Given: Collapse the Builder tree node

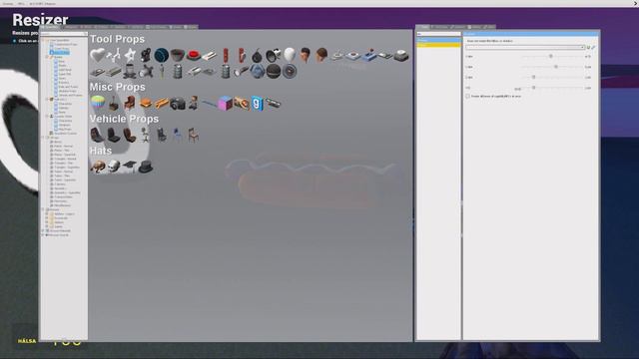Looking at the screenshot, I should point(47,57).
